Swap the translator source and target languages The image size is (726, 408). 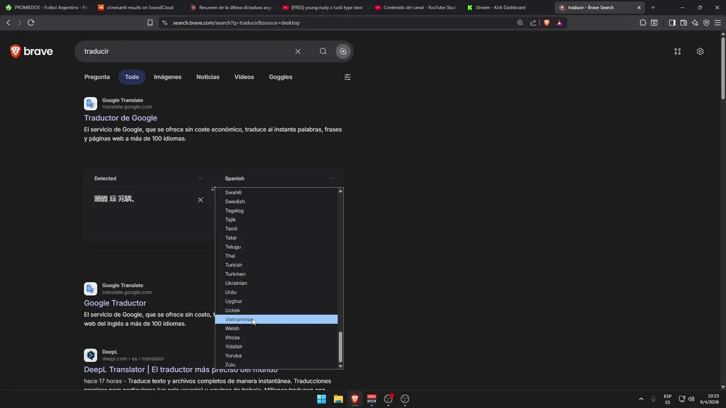[x=214, y=188]
